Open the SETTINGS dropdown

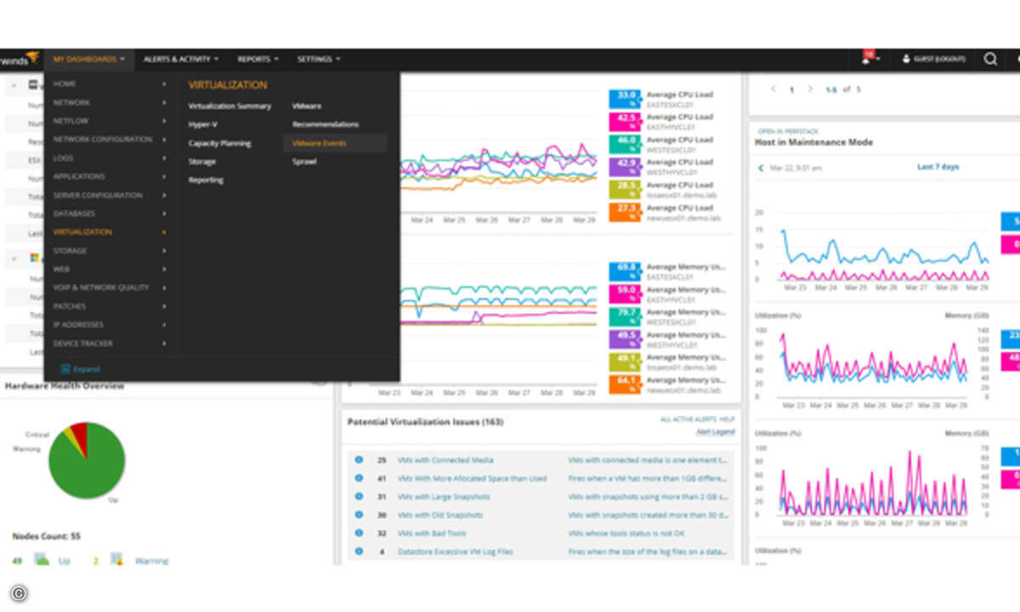tap(319, 59)
